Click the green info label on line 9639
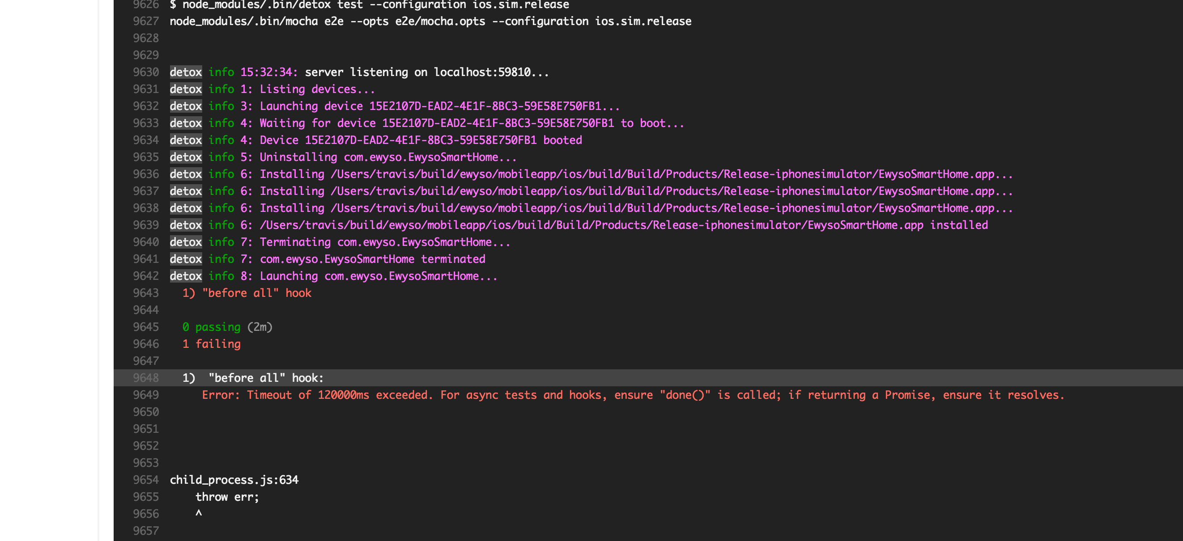Image resolution: width=1183 pixels, height=541 pixels. 221,225
